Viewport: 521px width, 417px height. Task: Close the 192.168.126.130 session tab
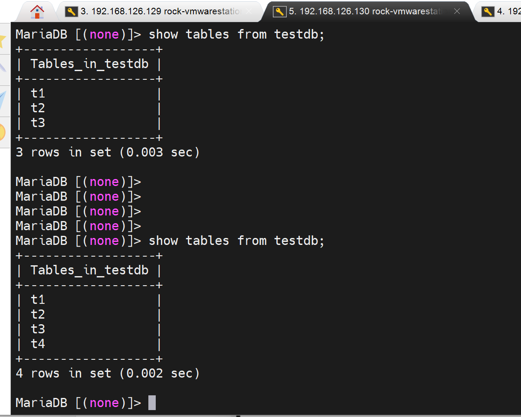[x=457, y=12]
